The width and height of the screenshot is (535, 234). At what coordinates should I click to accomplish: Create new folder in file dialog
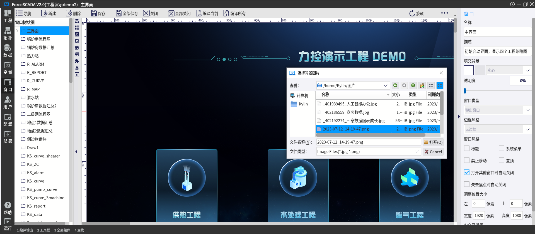click(x=422, y=85)
